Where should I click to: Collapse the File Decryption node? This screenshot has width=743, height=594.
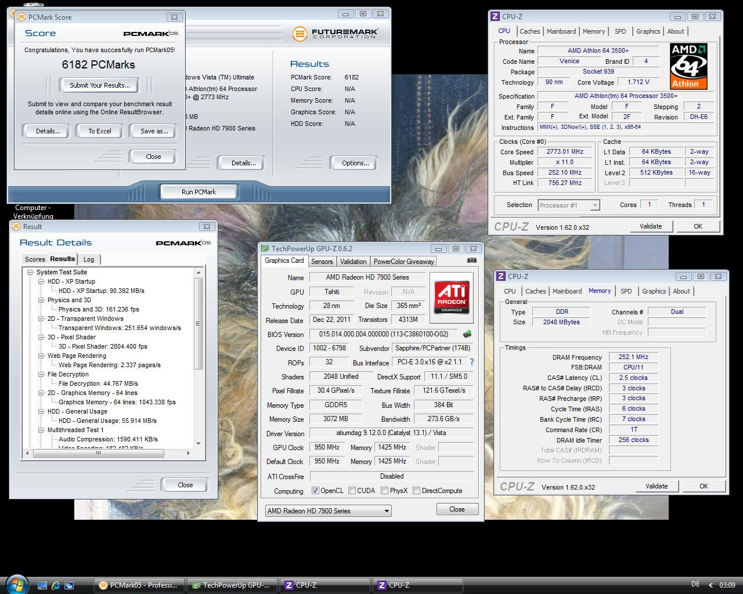click(41, 374)
